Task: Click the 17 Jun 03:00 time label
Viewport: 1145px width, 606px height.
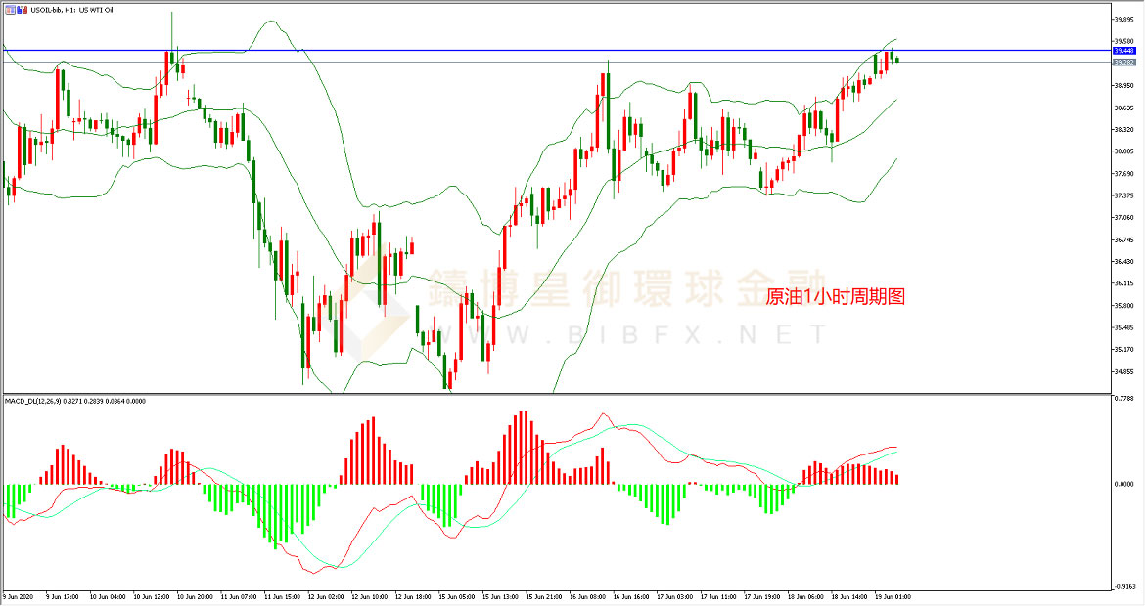Action: click(675, 597)
